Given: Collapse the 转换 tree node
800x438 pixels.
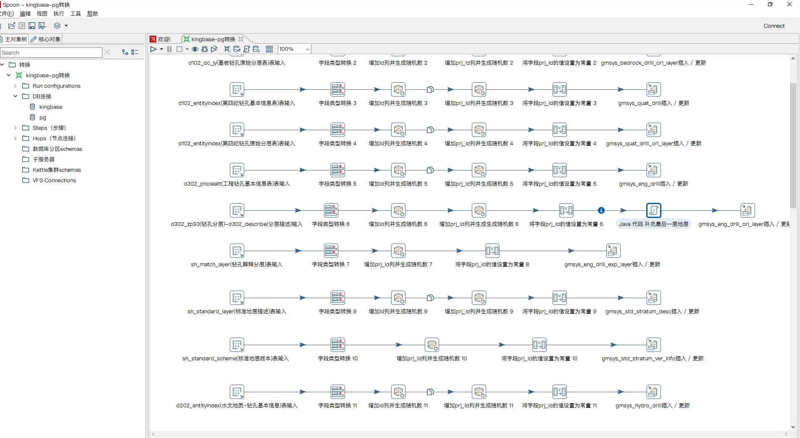Looking at the screenshot, I should click(3, 65).
